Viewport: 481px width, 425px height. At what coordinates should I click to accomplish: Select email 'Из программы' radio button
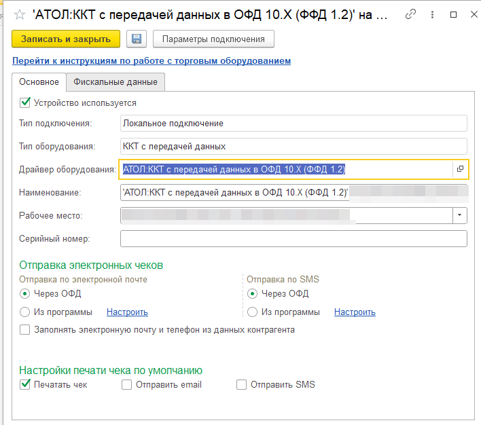pyautogui.click(x=25, y=312)
